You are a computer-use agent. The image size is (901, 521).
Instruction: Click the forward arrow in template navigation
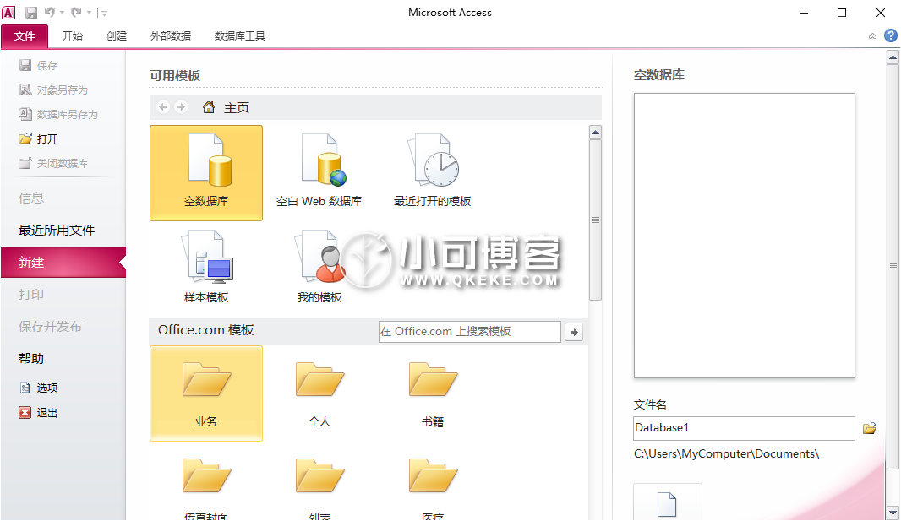pos(181,107)
